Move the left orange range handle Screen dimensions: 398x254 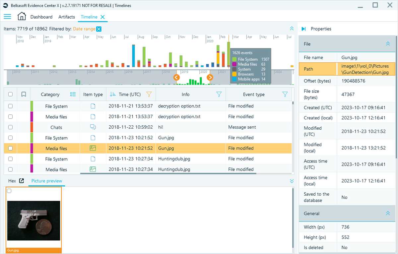176,77
